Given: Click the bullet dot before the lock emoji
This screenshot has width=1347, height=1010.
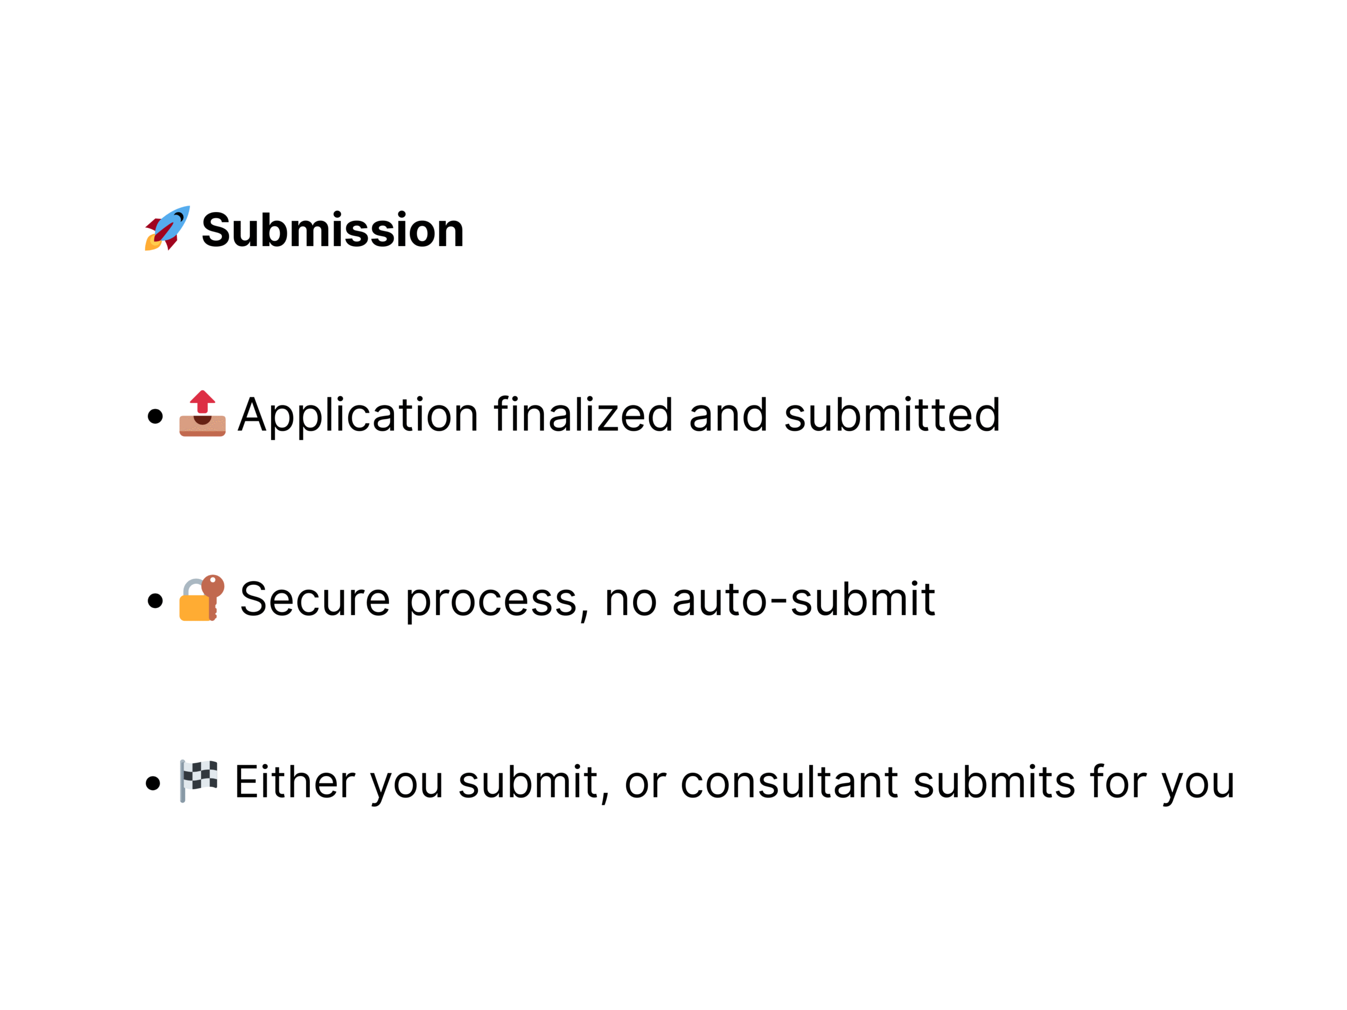Looking at the screenshot, I should tap(155, 601).
